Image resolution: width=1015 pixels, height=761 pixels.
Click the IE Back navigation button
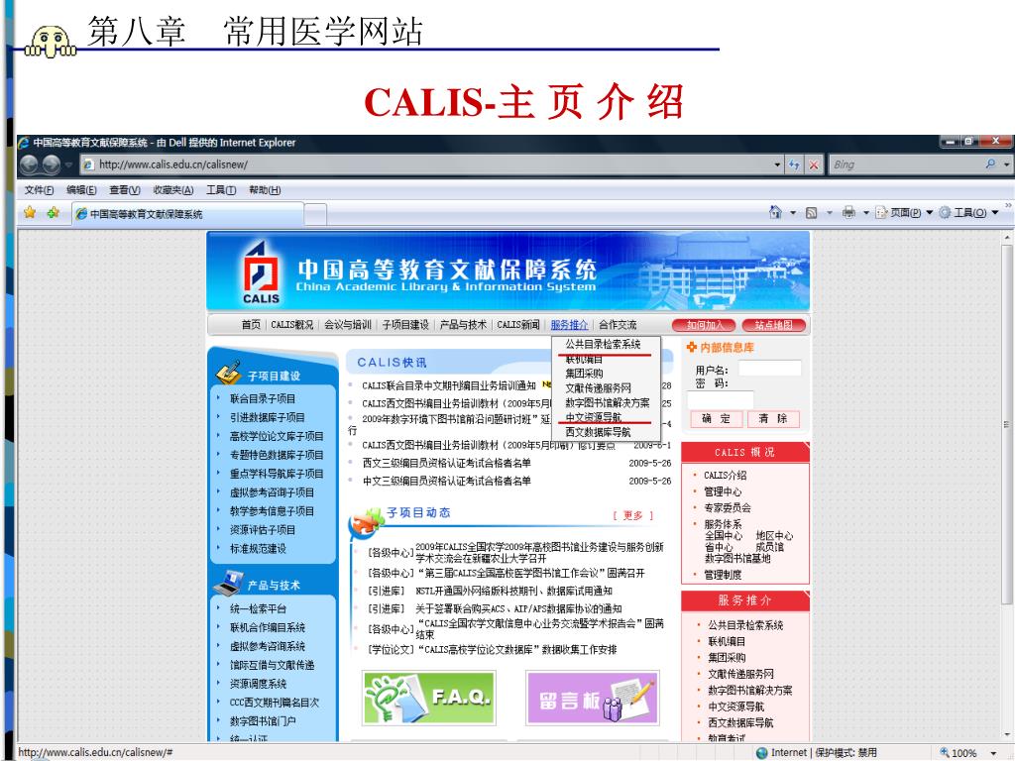29,164
